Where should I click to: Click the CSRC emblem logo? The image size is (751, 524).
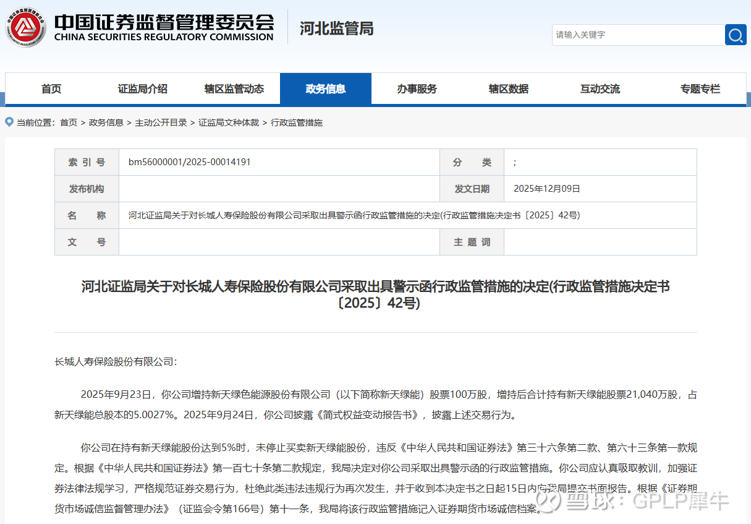pos(25,28)
